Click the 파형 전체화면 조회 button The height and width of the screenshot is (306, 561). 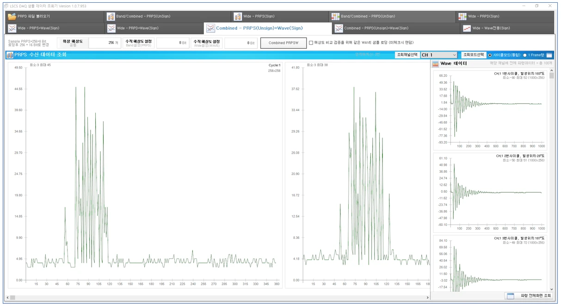(529, 296)
